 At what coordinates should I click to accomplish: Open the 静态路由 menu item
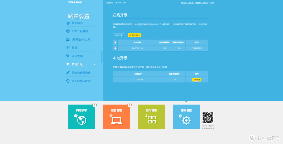[77, 23]
